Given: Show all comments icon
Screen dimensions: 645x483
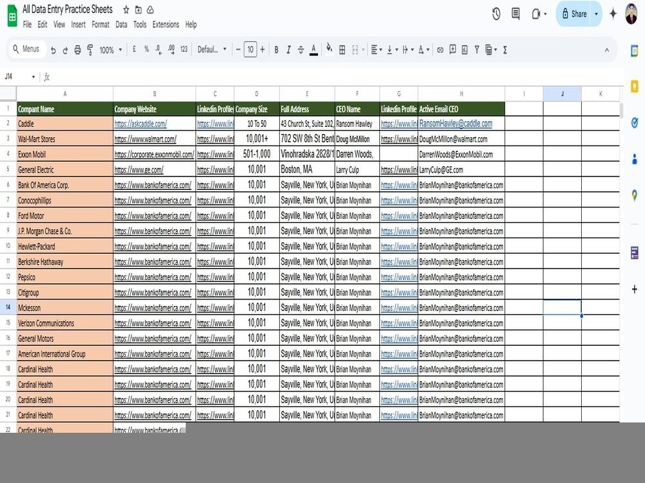Looking at the screenshot, I should click(x=515, y=14).
